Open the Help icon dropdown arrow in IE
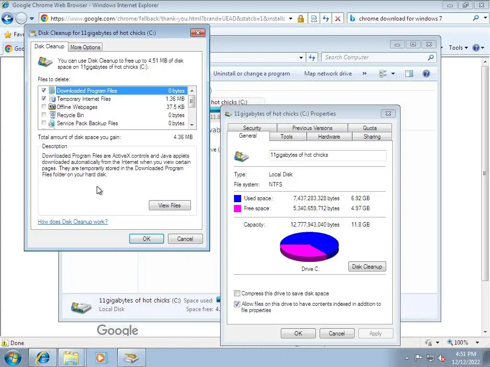 [482, 48]
